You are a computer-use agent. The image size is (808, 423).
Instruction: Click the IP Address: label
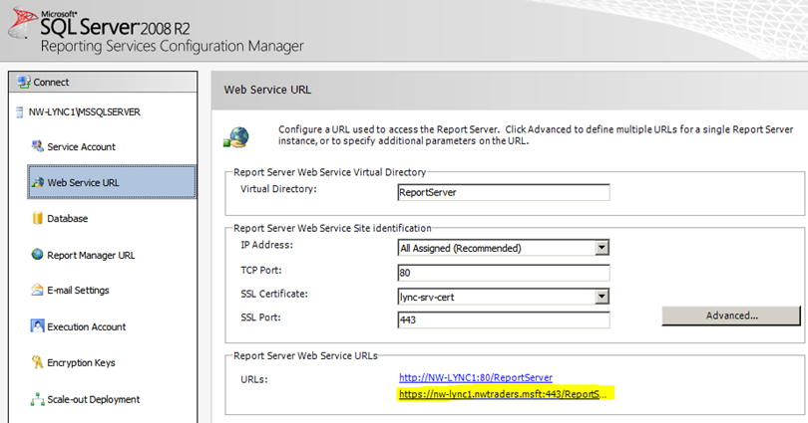266,245
